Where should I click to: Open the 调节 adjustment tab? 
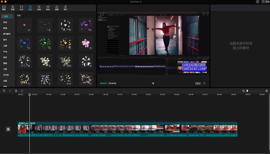pos(65,8)
